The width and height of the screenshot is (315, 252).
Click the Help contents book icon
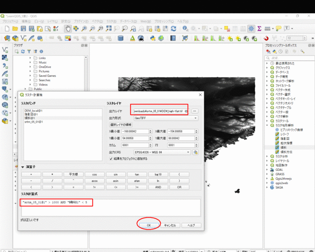pos(173,38)
